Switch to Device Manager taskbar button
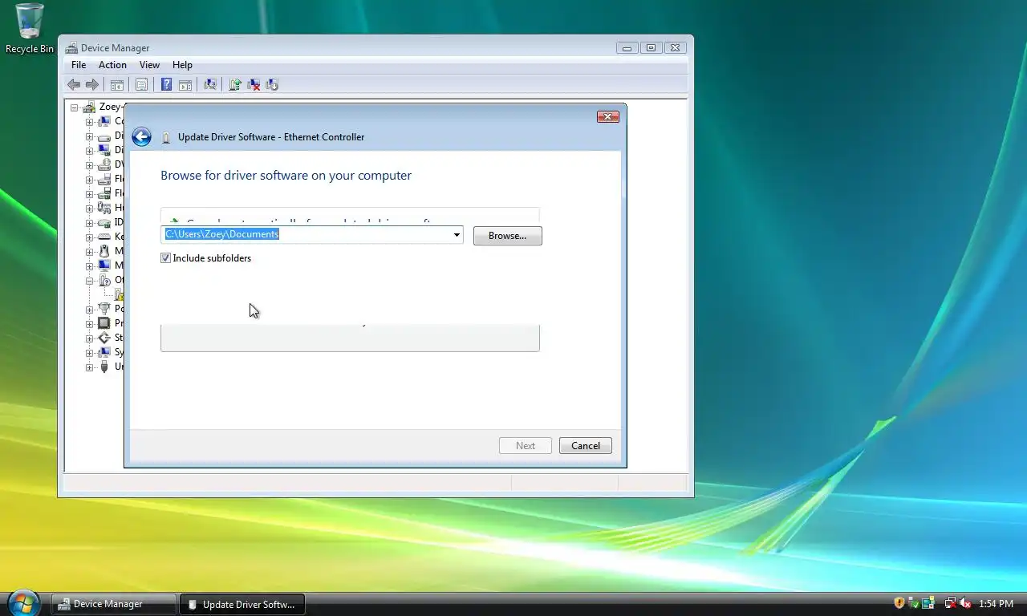Viewport: 1027px width, 616px height. [x=113, y=604]
